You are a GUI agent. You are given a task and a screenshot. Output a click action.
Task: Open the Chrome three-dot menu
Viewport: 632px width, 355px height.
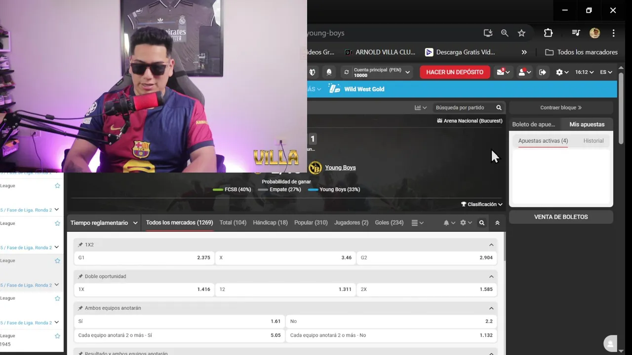click(613, 33)
